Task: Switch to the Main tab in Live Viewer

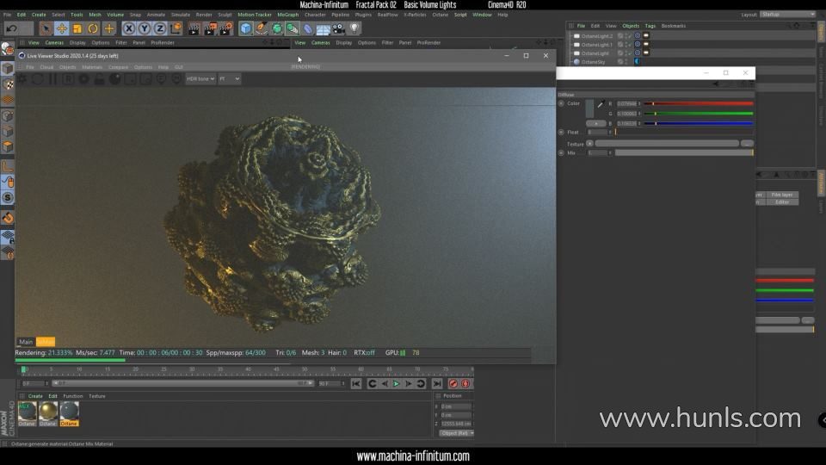Action: coord(26,342)
